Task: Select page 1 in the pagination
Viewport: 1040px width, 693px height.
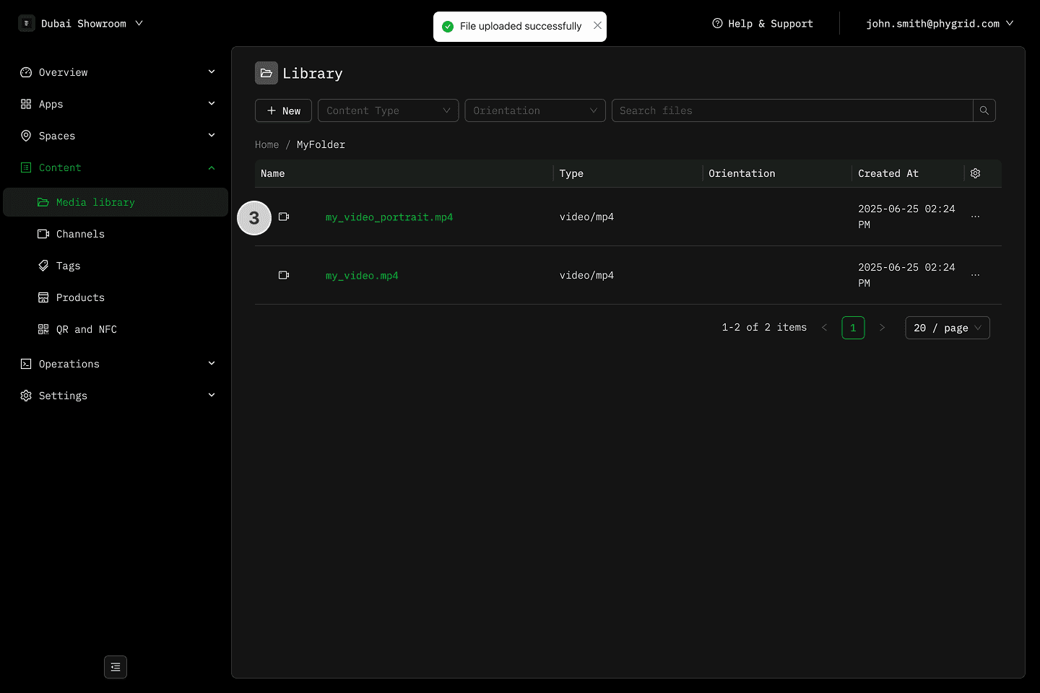Action: pos(853,328)
